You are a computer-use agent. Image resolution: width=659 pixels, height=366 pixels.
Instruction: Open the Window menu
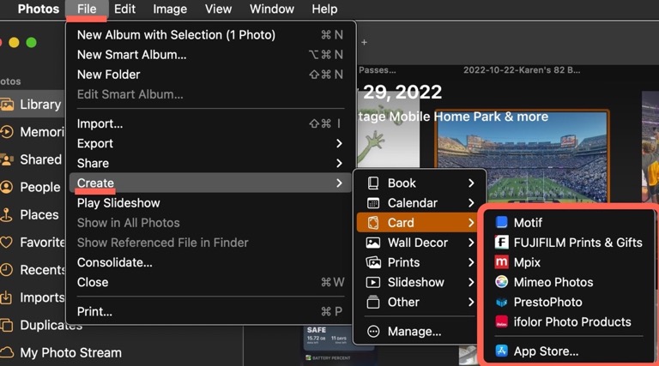pyautogui.click(x=271, y=9)
